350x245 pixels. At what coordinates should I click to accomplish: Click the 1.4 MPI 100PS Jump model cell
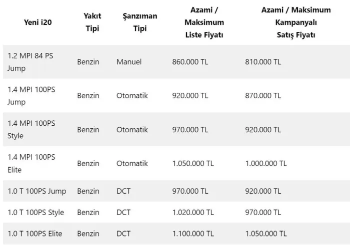(31, 96)
